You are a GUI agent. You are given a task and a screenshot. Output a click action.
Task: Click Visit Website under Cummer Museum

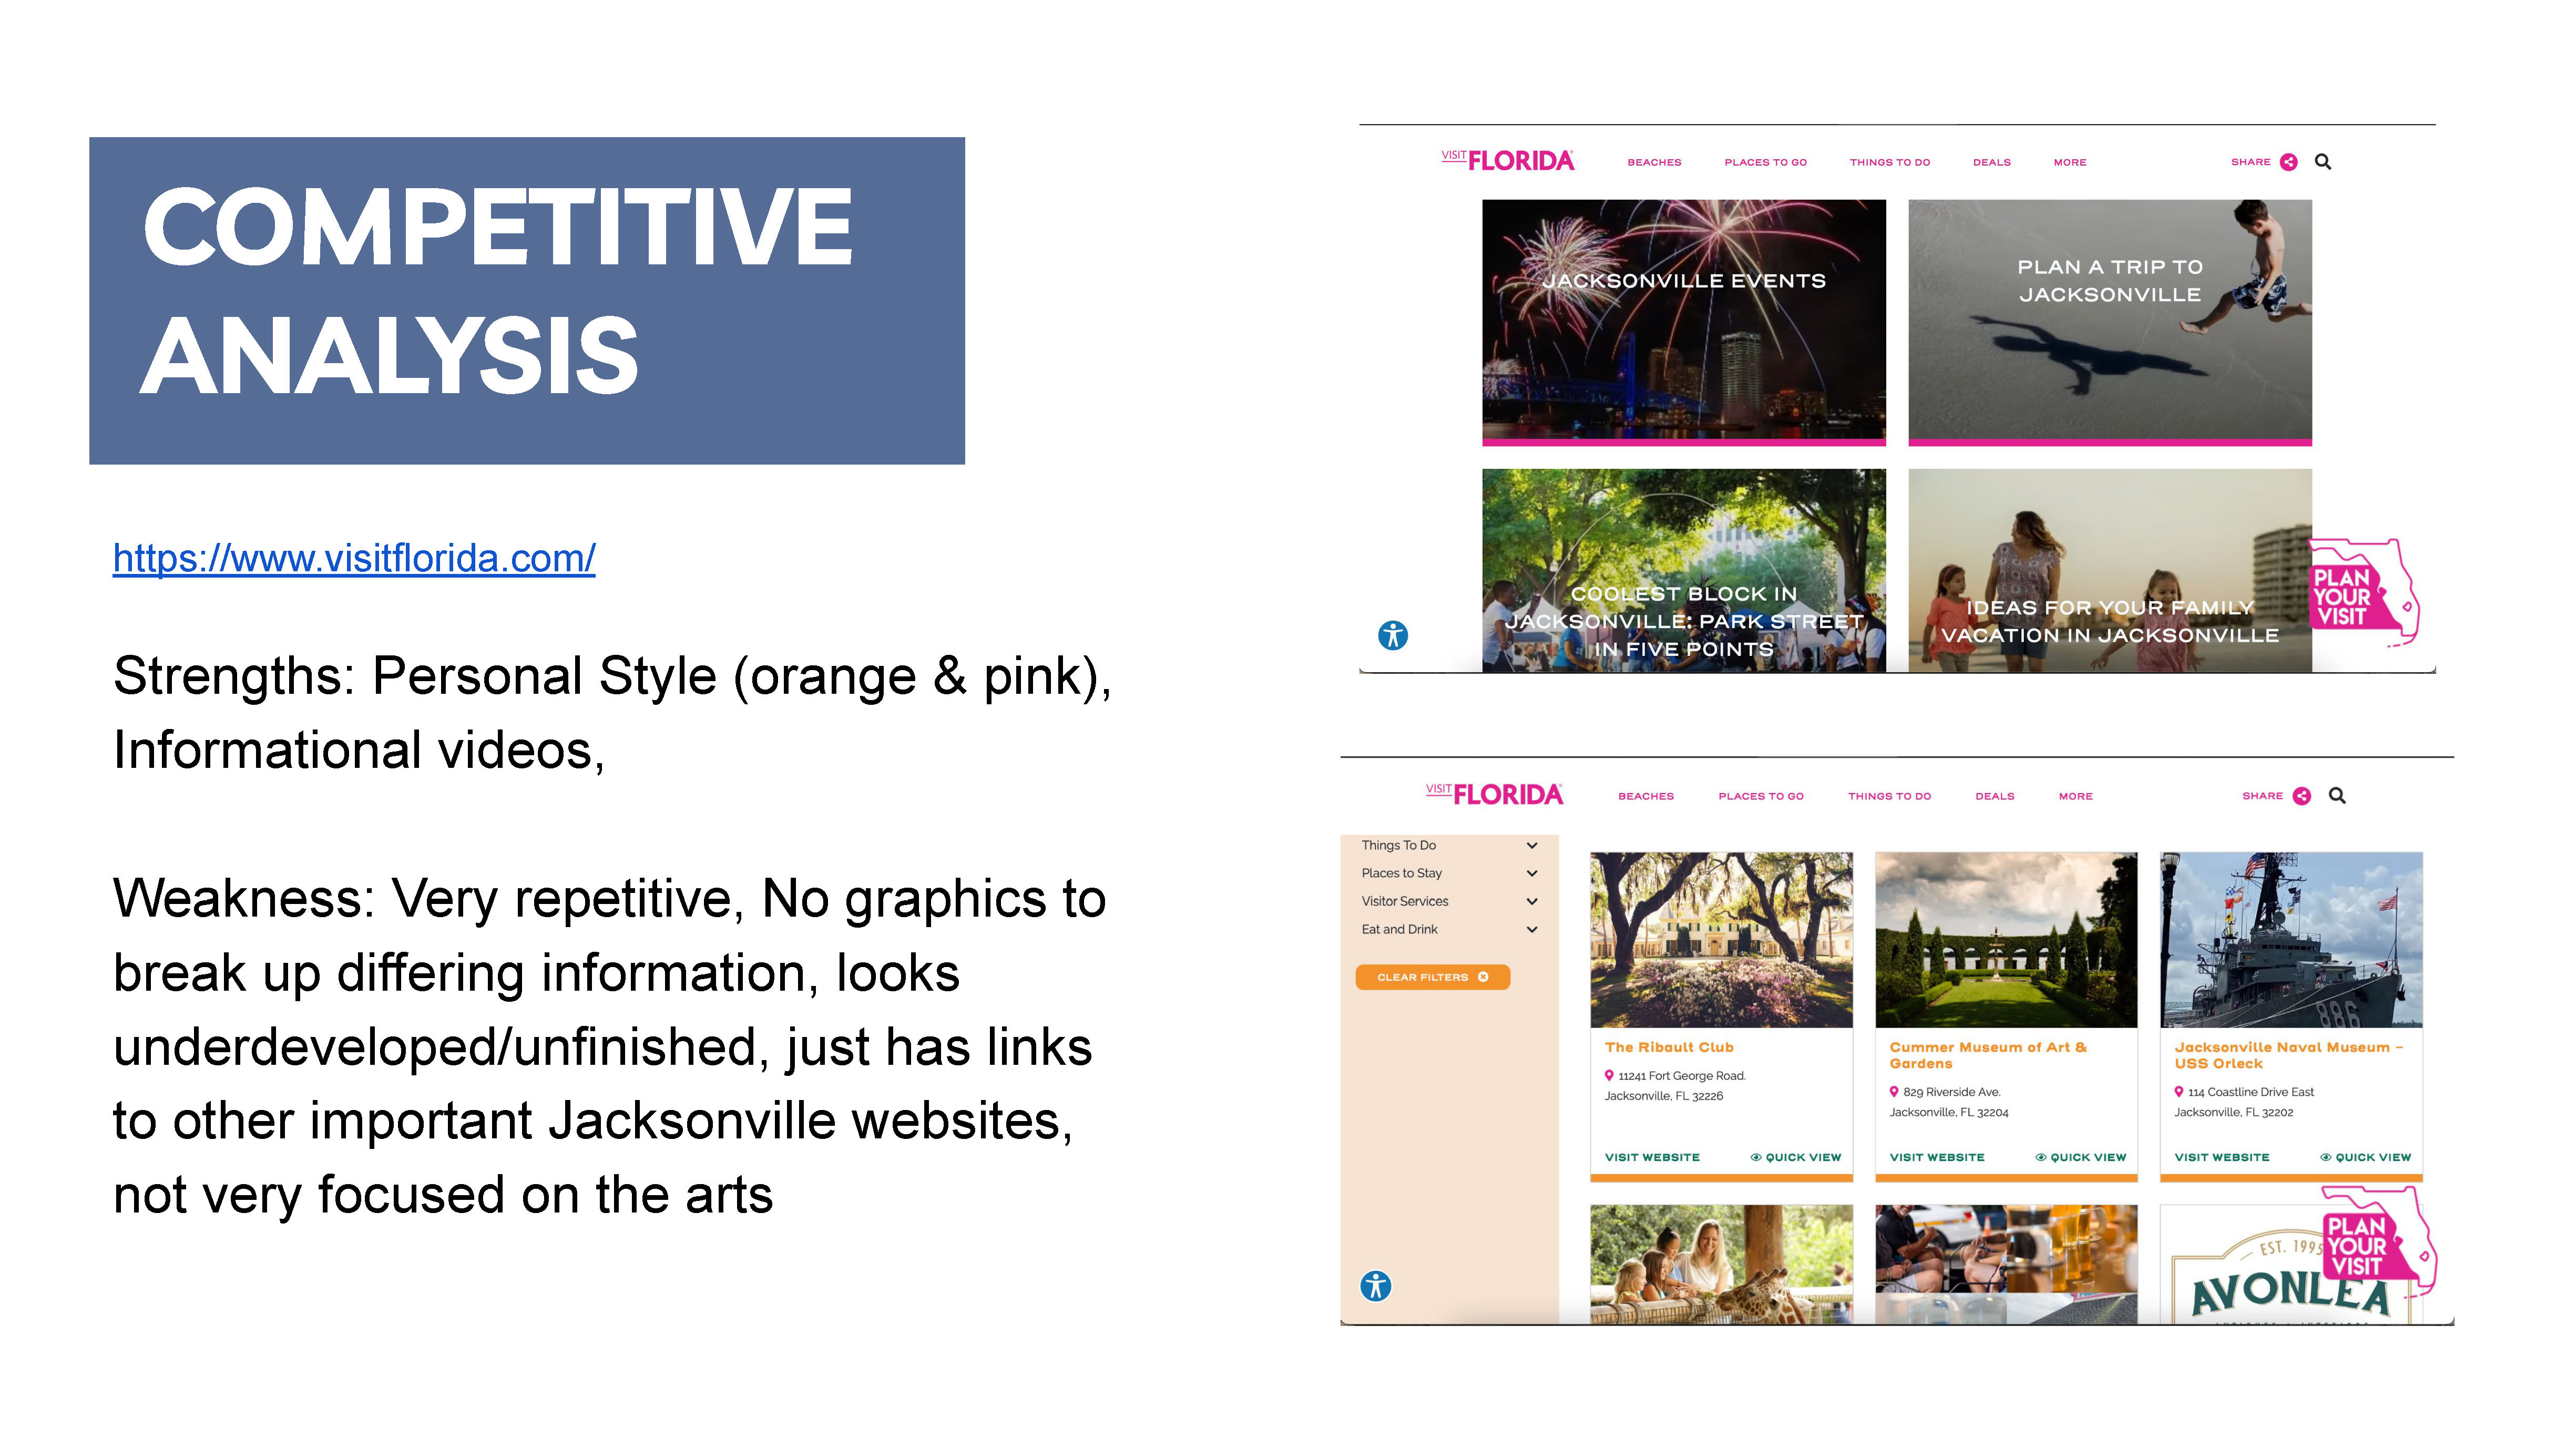1936,1157
